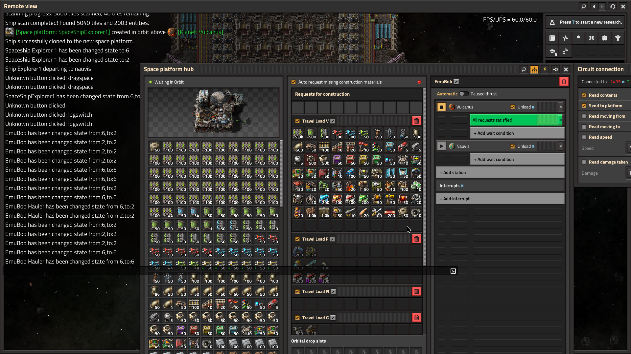Enable Read damage taken checkbox

tap(584, 162)
